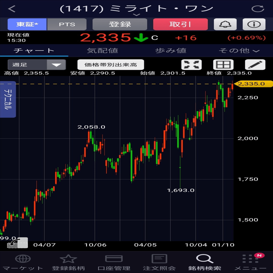Open the menu grid icon
Screen dimensions: 273x273
click(x=250, y=259)
